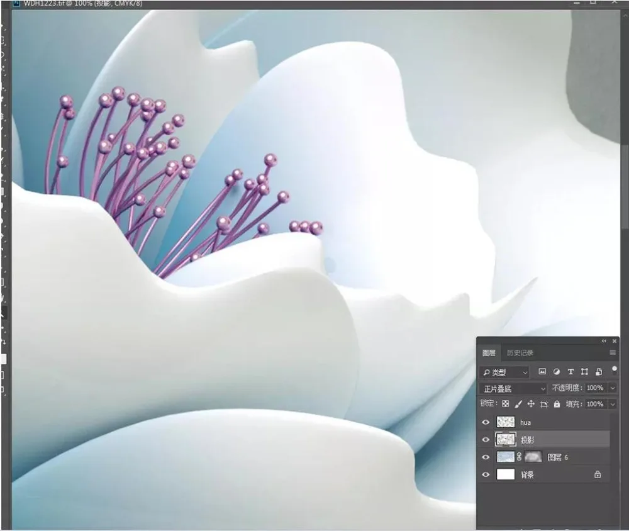Click the mask link icon on 图层 6
This screenshot has width=629, height=531.
(519, 457)
